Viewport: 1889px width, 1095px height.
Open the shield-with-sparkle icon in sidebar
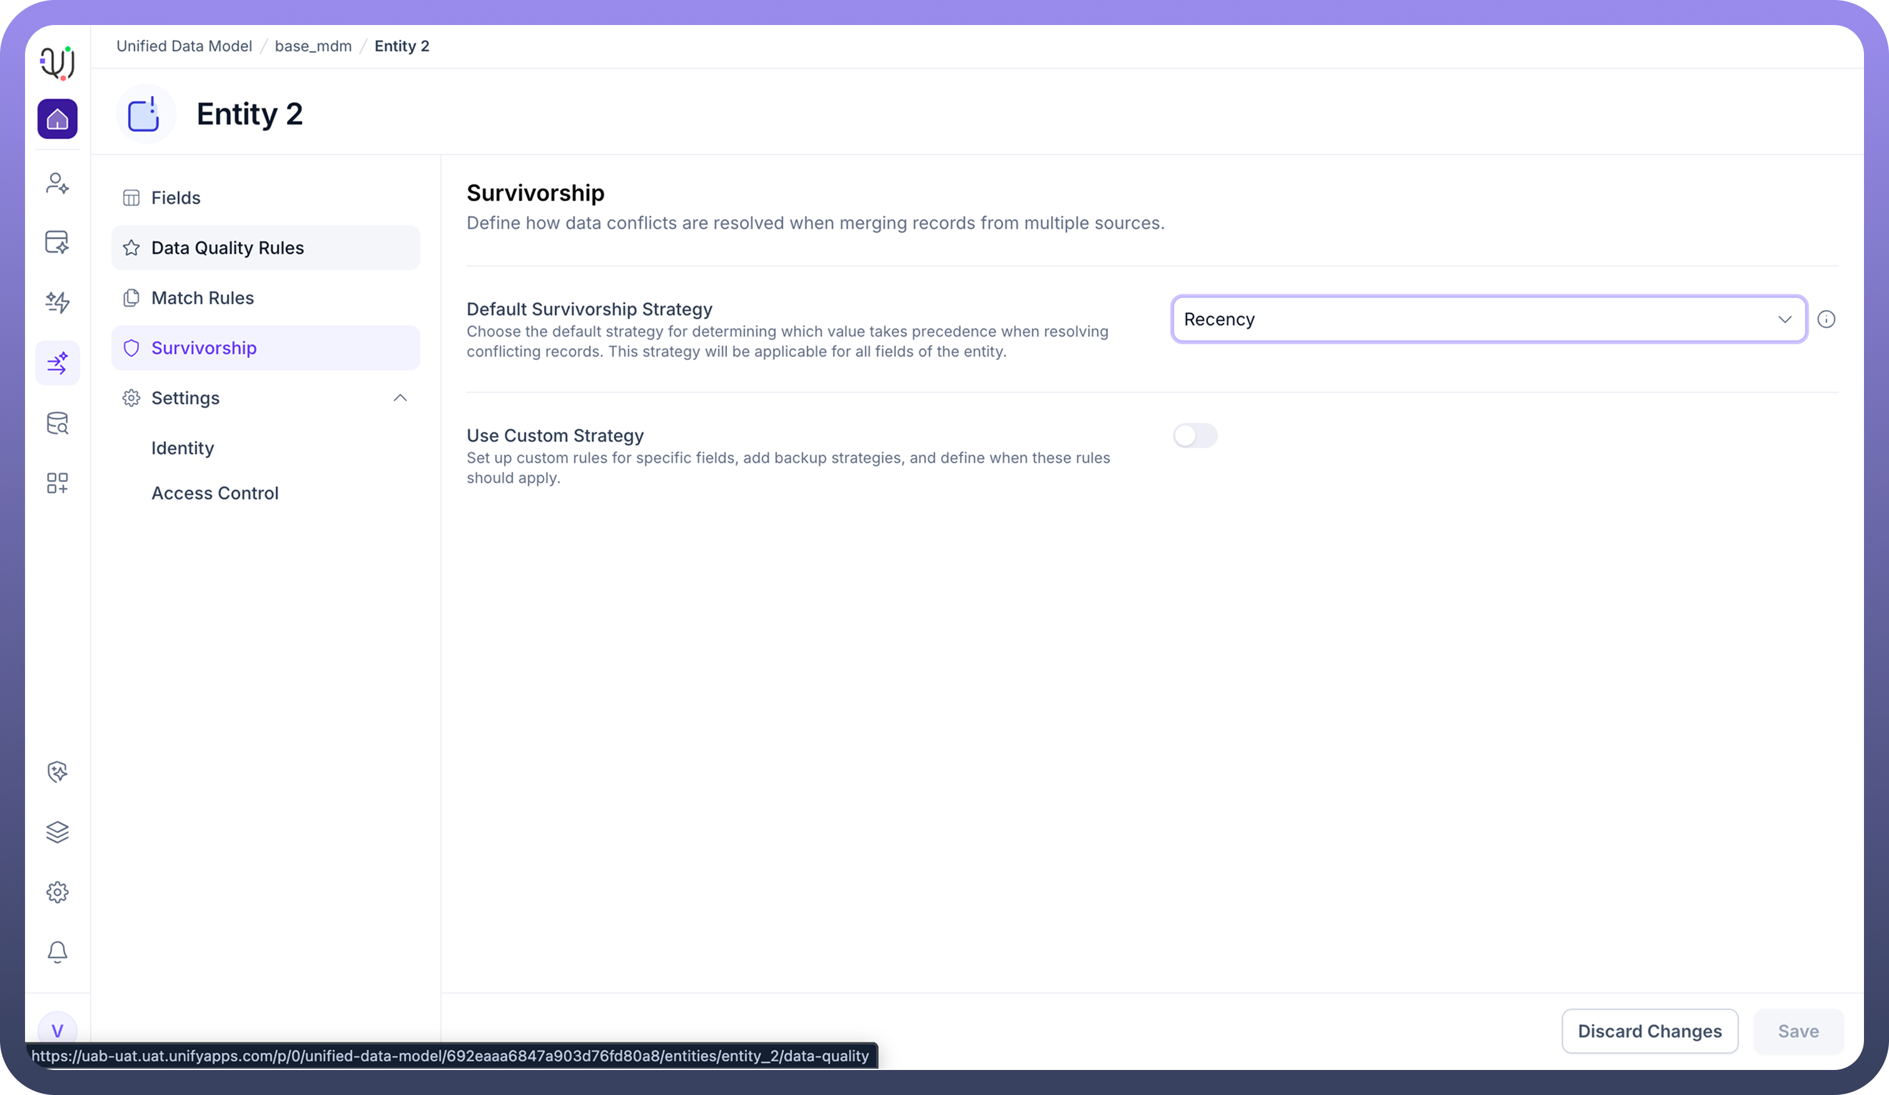click(57, 772)
